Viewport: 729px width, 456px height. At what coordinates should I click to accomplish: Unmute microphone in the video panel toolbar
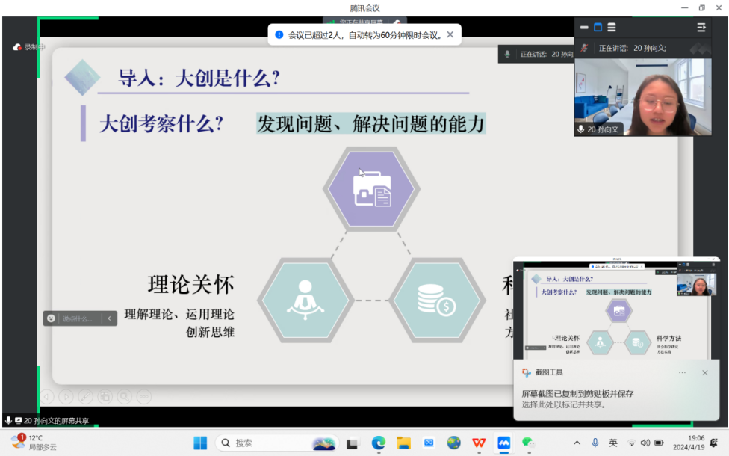click(x=584, y=48)
